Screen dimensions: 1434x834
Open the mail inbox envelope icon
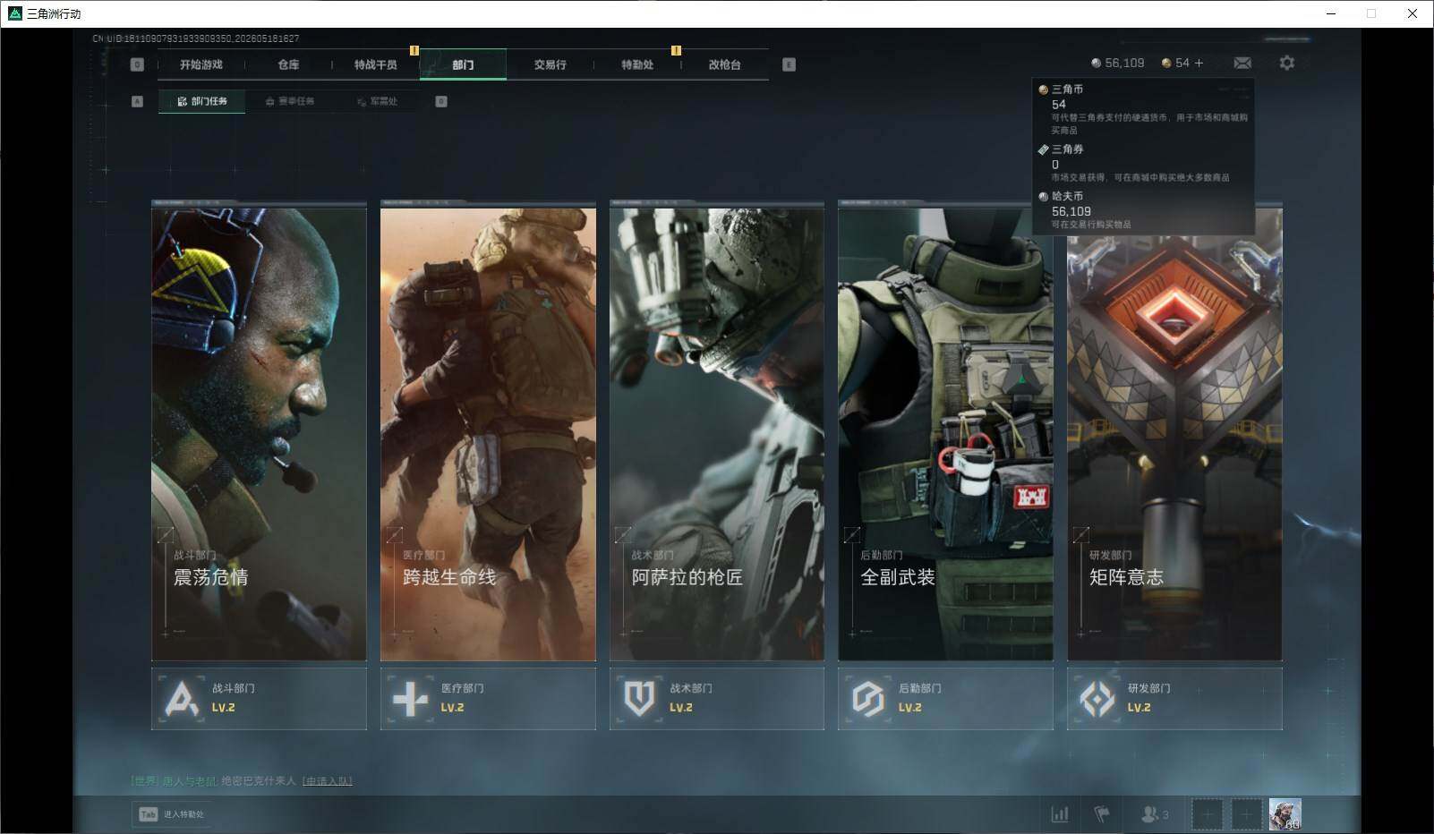pos(1242,63)
